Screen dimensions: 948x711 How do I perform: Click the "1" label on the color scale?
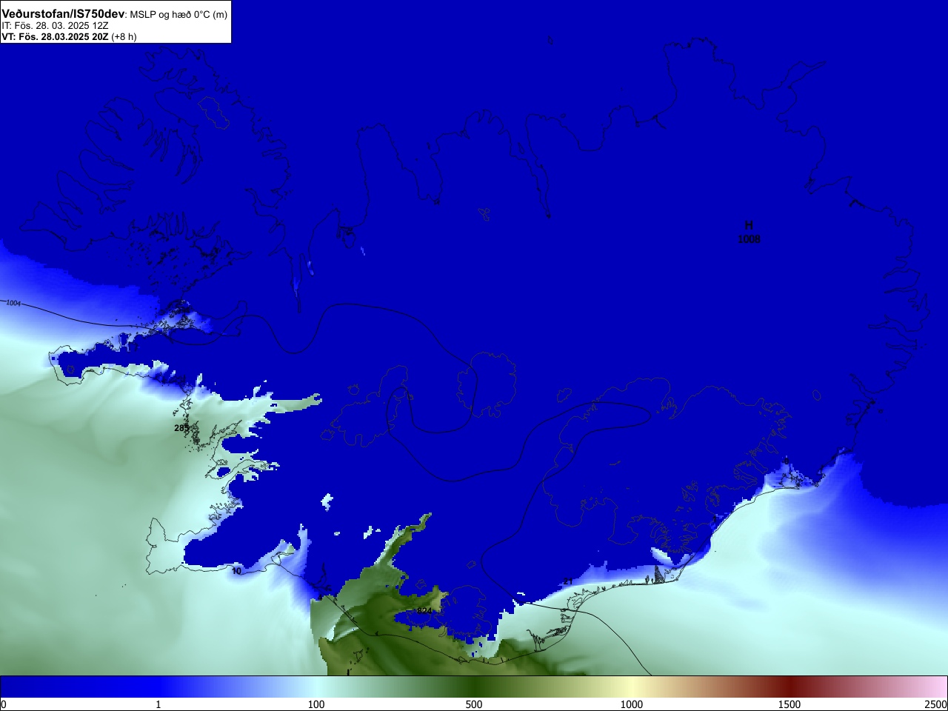[x=158, y=704]
